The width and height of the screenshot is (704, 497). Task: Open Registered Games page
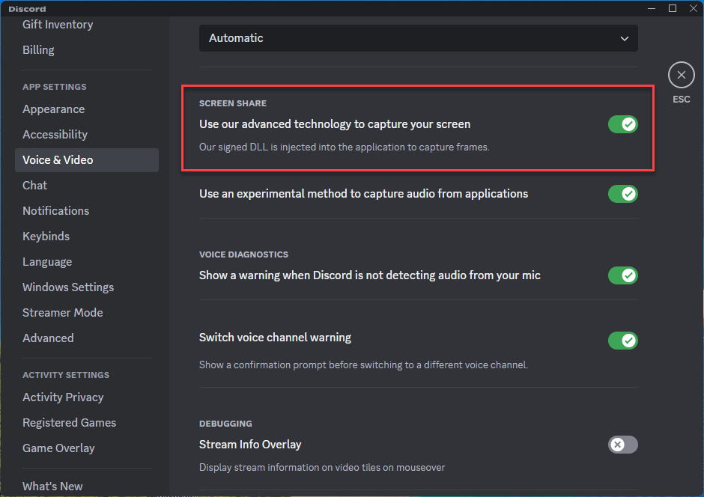point(69,423)
